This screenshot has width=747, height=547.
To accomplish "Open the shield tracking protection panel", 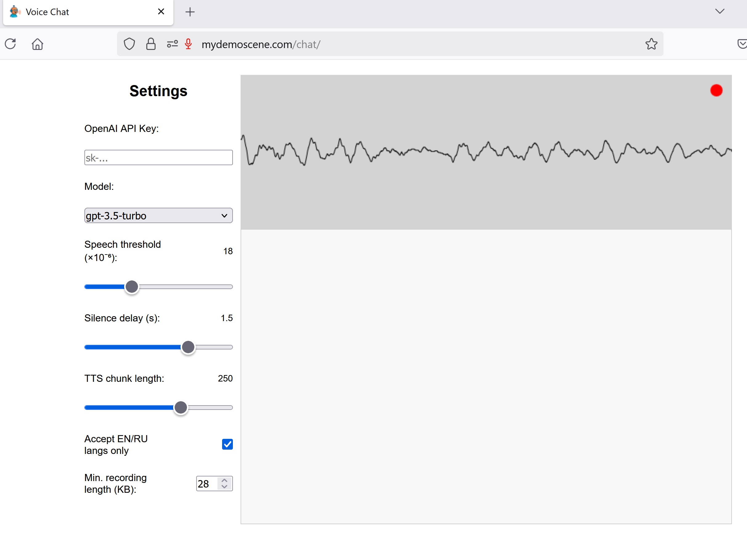I will [129, 44].
